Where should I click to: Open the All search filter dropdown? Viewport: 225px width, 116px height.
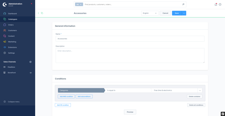pyautogui.click(x=79, y=4)
